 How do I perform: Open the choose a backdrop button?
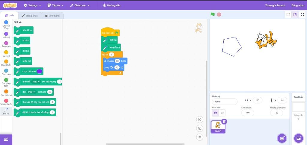[299, 138]
